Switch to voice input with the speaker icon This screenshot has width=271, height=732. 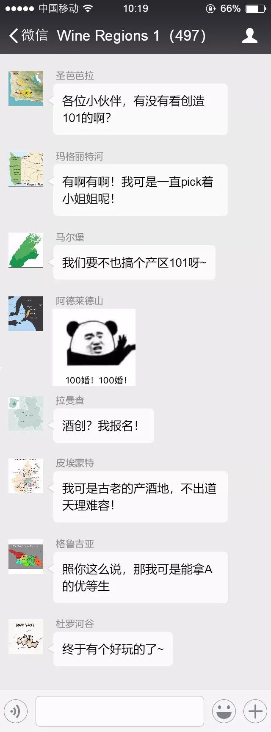[x=16, y=712]
